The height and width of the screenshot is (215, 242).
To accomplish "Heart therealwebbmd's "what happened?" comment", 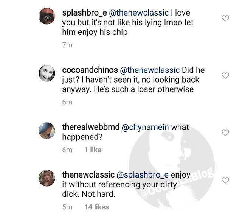I will (225, 132).
